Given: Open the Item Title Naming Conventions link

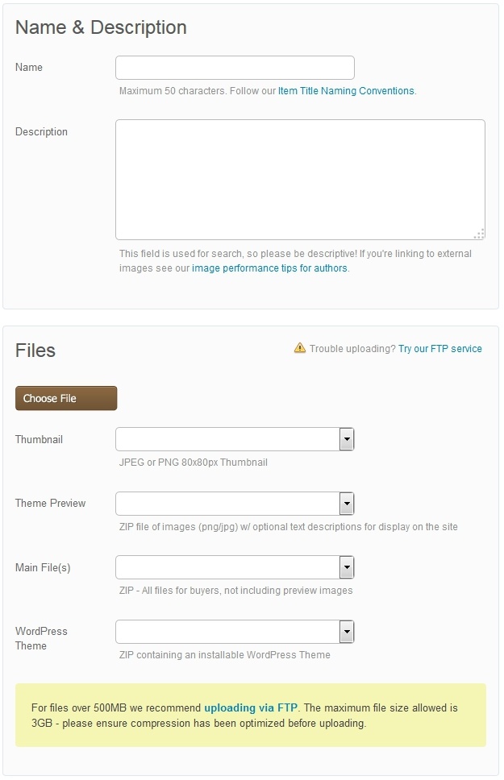Looking at the screenshot, I should (x=346, y=91).
